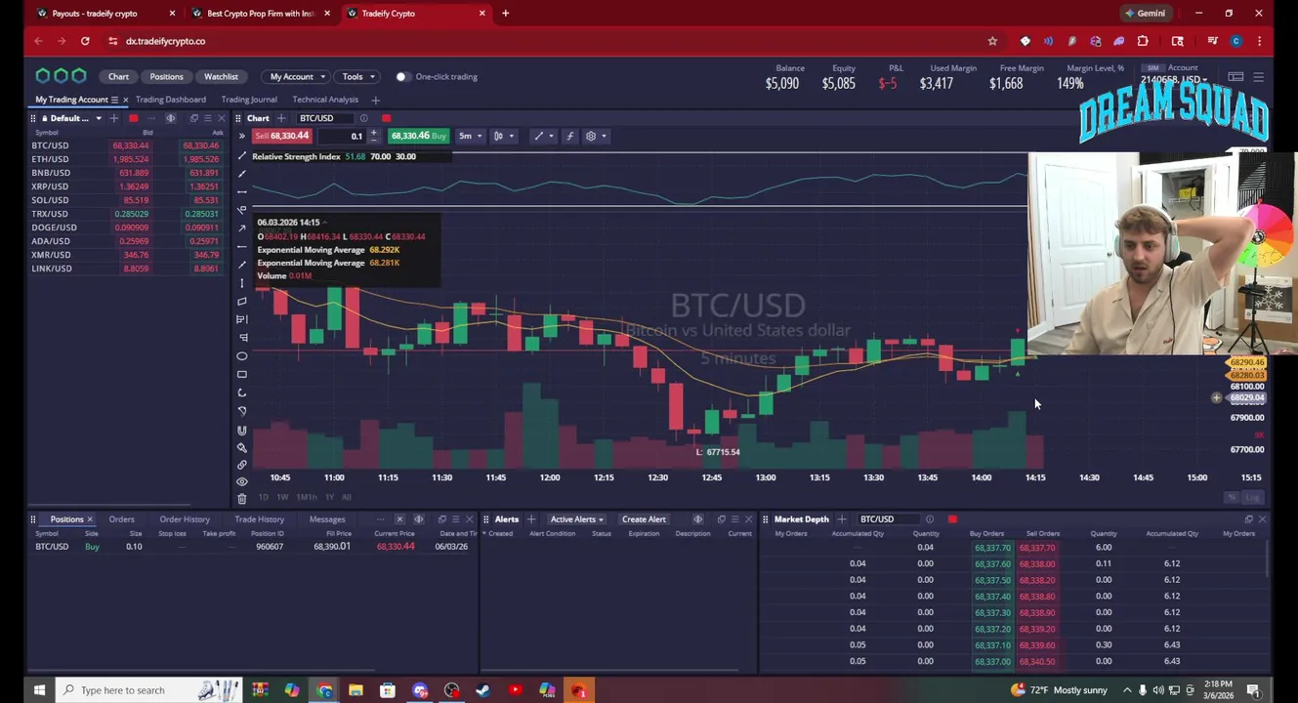Open the Trade History tab
Screen dimensions: 1298x703
pos(259,519)
